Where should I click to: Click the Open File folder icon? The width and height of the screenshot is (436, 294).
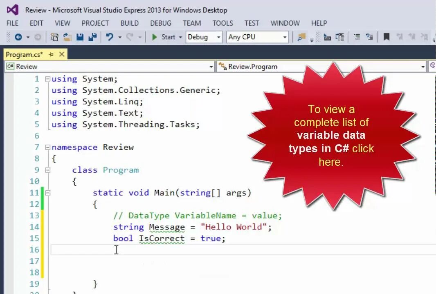[x=67, y=37]
